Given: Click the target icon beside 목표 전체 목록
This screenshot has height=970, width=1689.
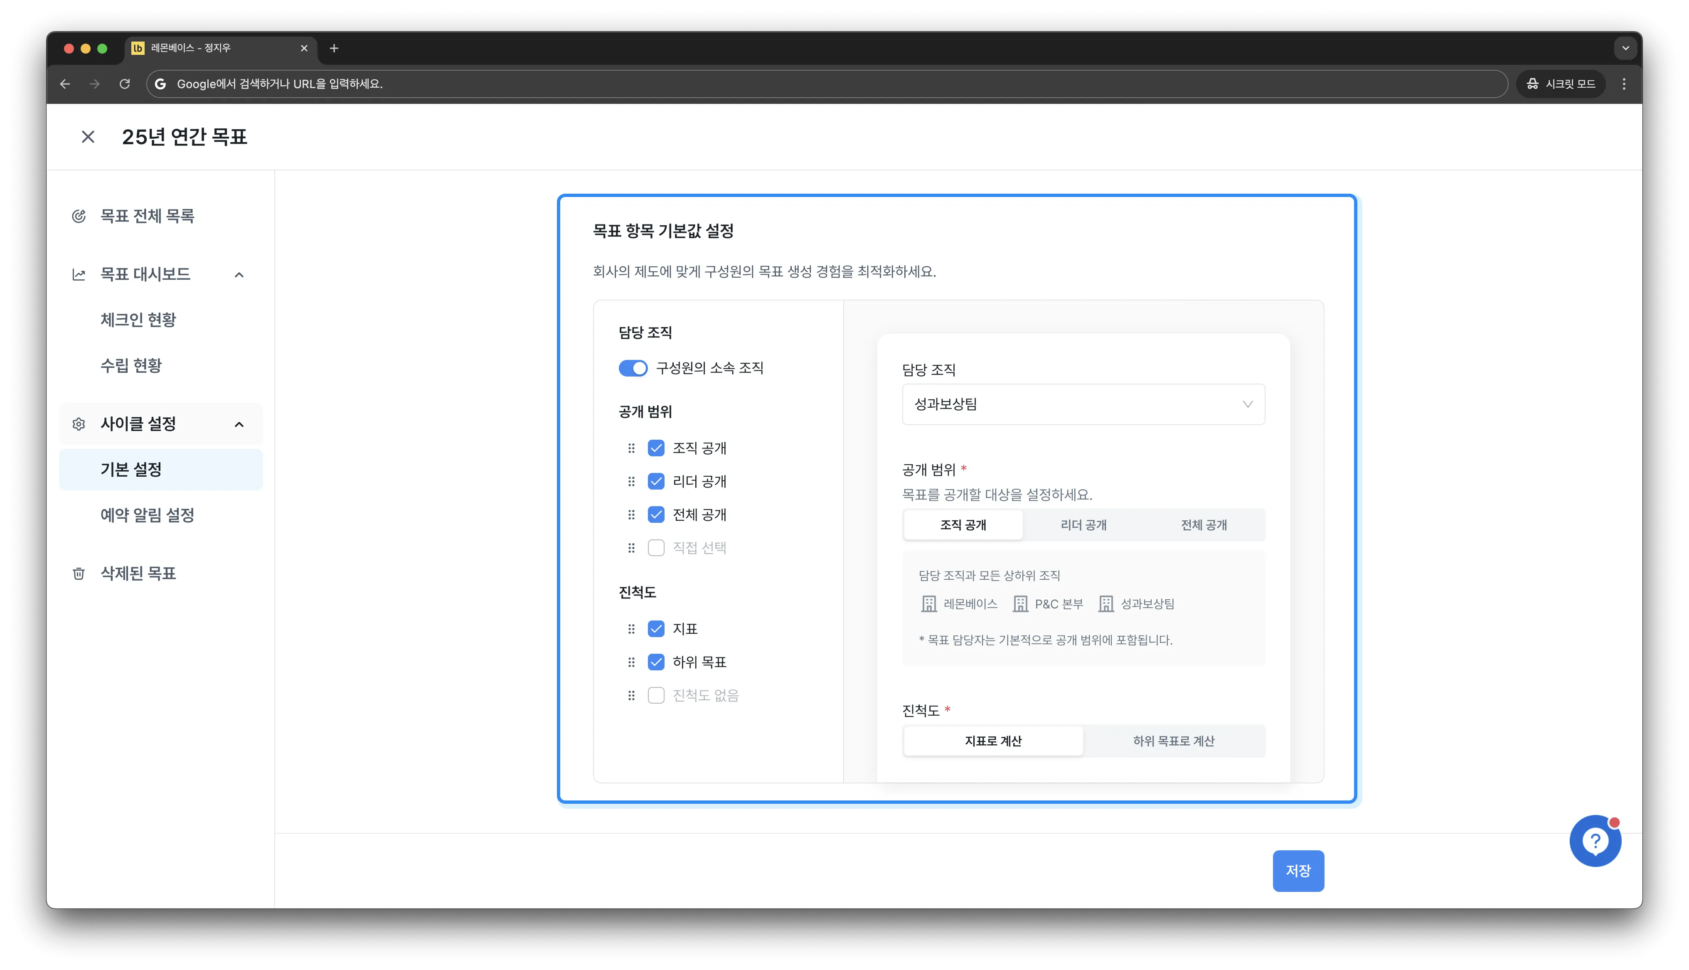Looking at the screenshot, I should [x=79, y=216].
